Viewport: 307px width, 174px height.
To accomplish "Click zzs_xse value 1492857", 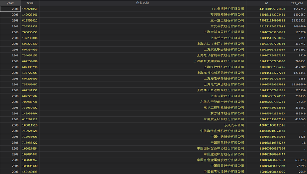I will point(300,15).
